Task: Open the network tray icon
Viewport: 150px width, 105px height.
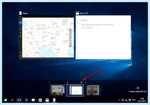Action: tap(123, 100)
